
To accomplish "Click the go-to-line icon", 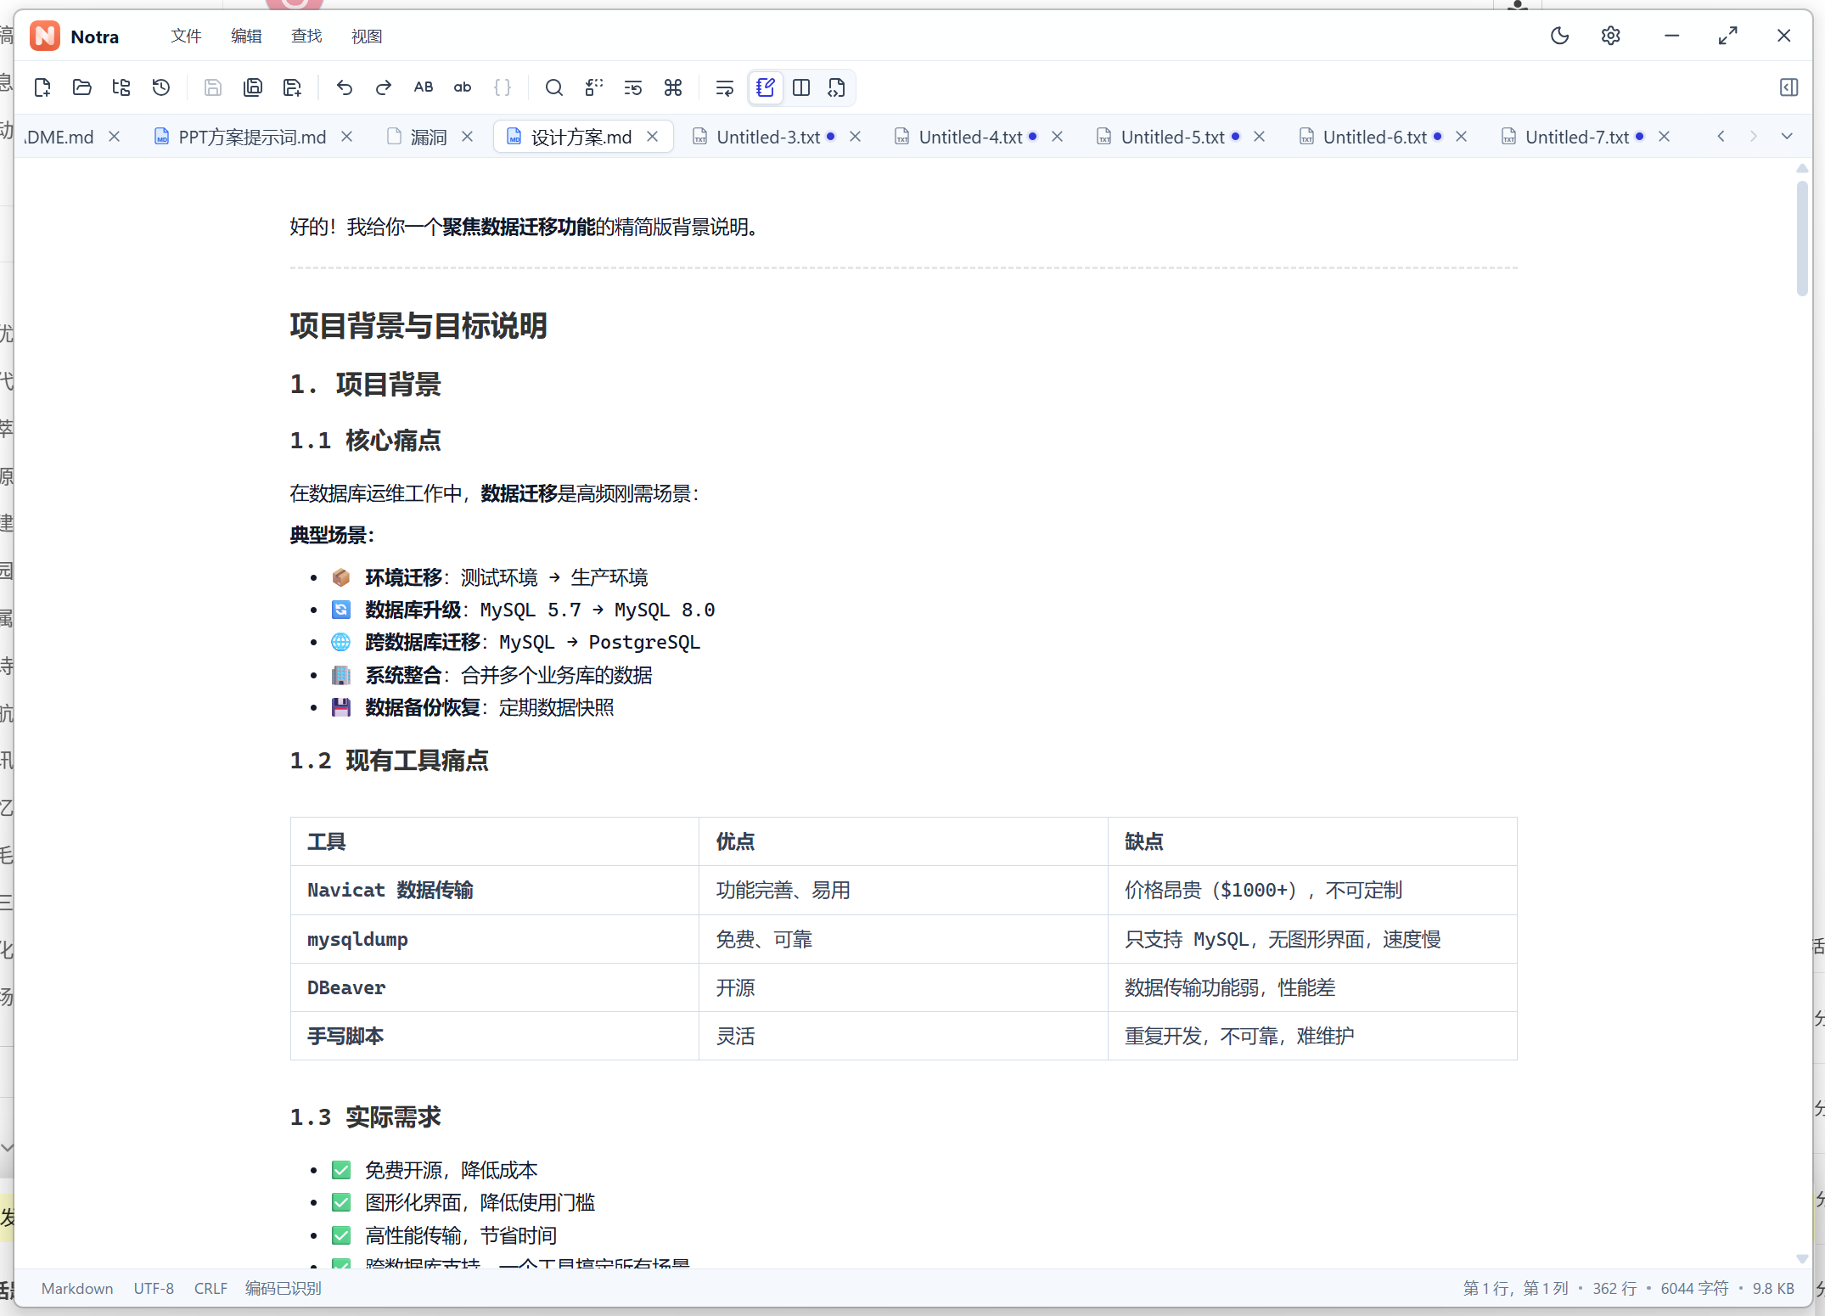I will [633, 87].
